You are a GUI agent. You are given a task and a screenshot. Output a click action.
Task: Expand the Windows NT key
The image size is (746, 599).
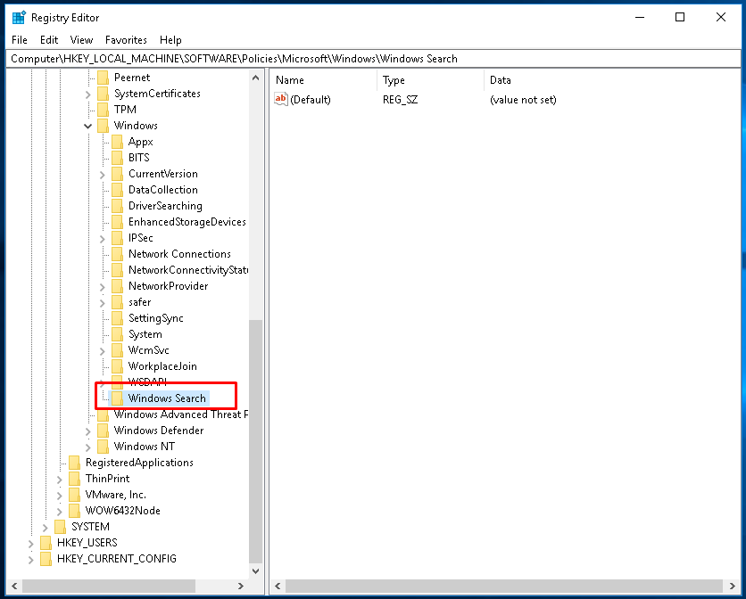point(88,447)
